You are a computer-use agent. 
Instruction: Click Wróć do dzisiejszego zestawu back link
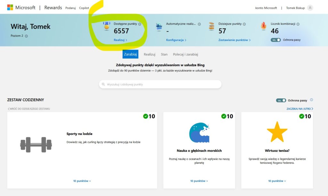click(29, 109)
